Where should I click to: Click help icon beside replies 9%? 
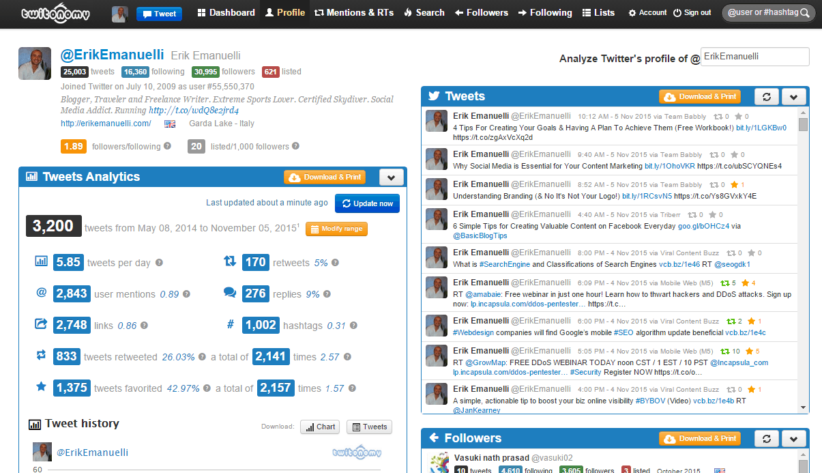click(327, 294)
